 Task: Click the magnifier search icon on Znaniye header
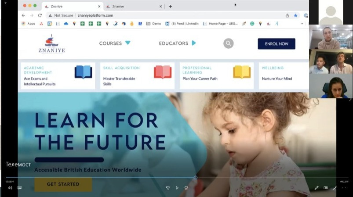(x=228, y=43)
